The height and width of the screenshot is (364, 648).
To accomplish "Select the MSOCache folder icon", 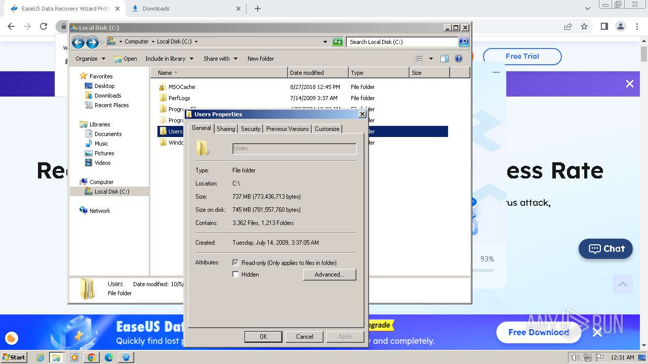I will [x=163, y=87].
